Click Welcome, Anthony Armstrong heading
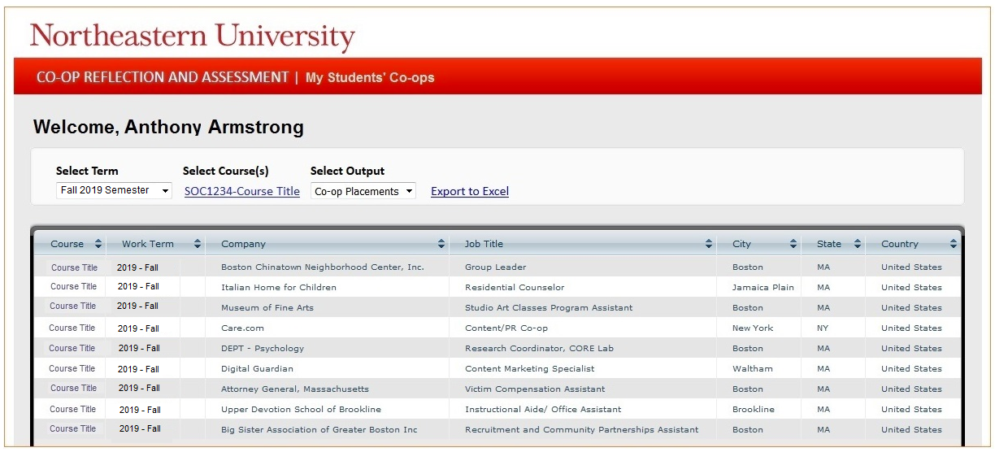Viewport: 995px width, 452px height. pos(168,127)
